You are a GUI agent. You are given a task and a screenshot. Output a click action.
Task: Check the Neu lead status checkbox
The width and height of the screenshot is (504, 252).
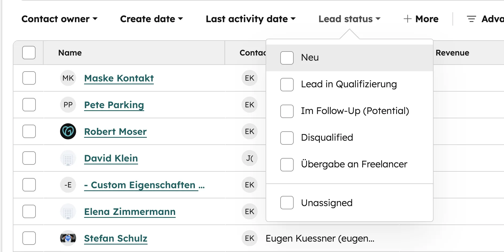pos(287,58)
